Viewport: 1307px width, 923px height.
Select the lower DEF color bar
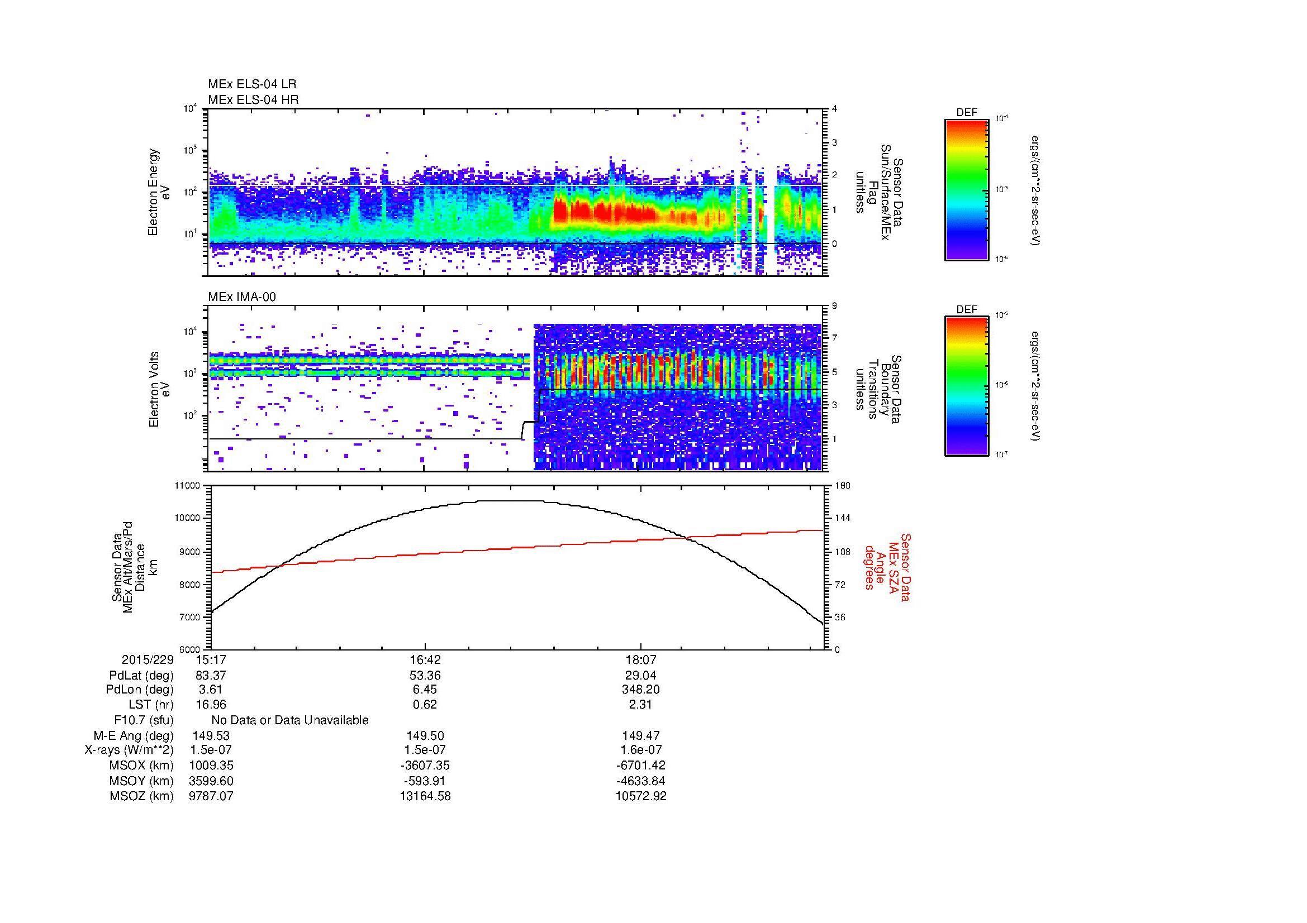tap(967, 387)
